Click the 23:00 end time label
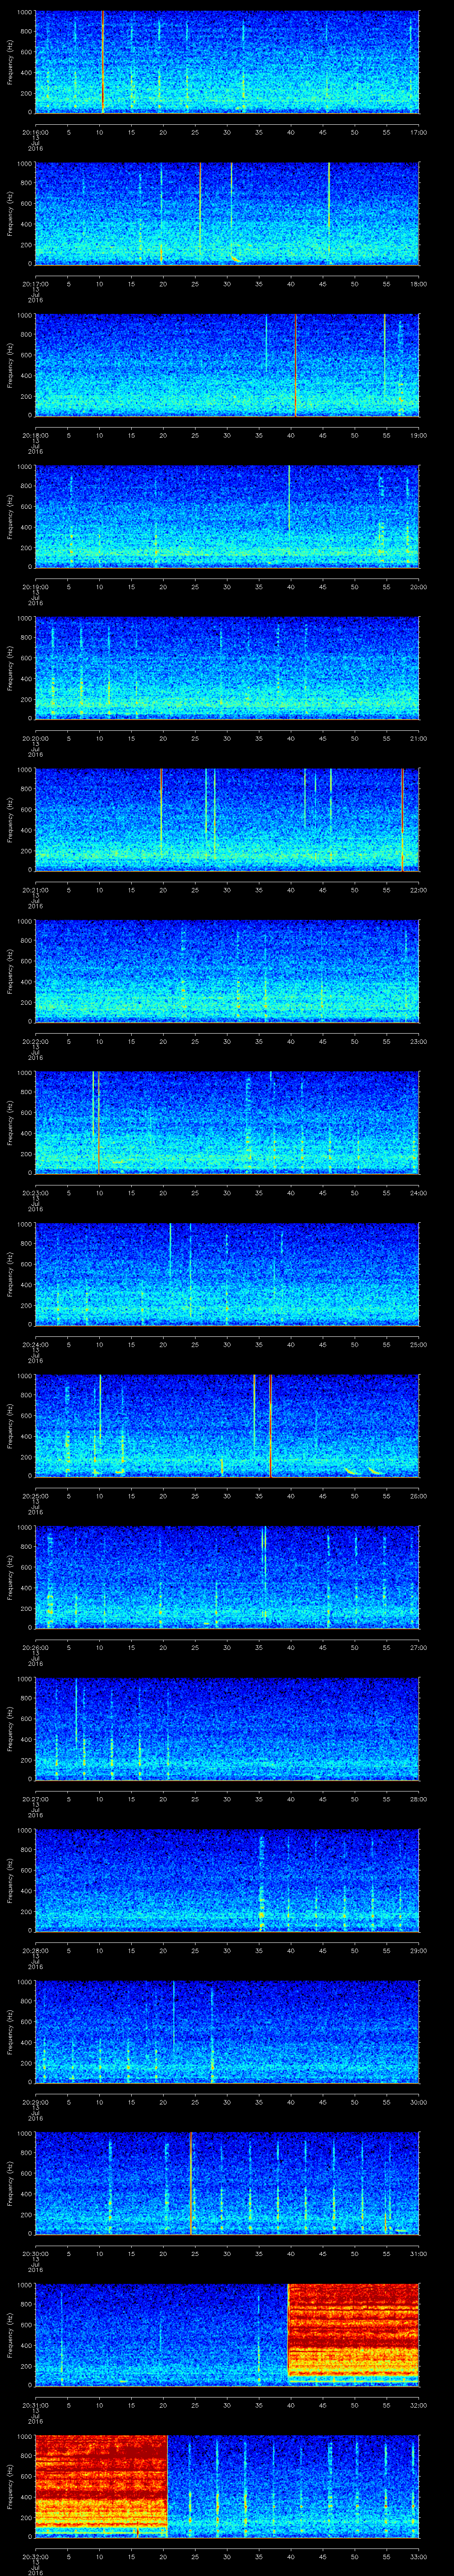 [x=419, y=1041]
